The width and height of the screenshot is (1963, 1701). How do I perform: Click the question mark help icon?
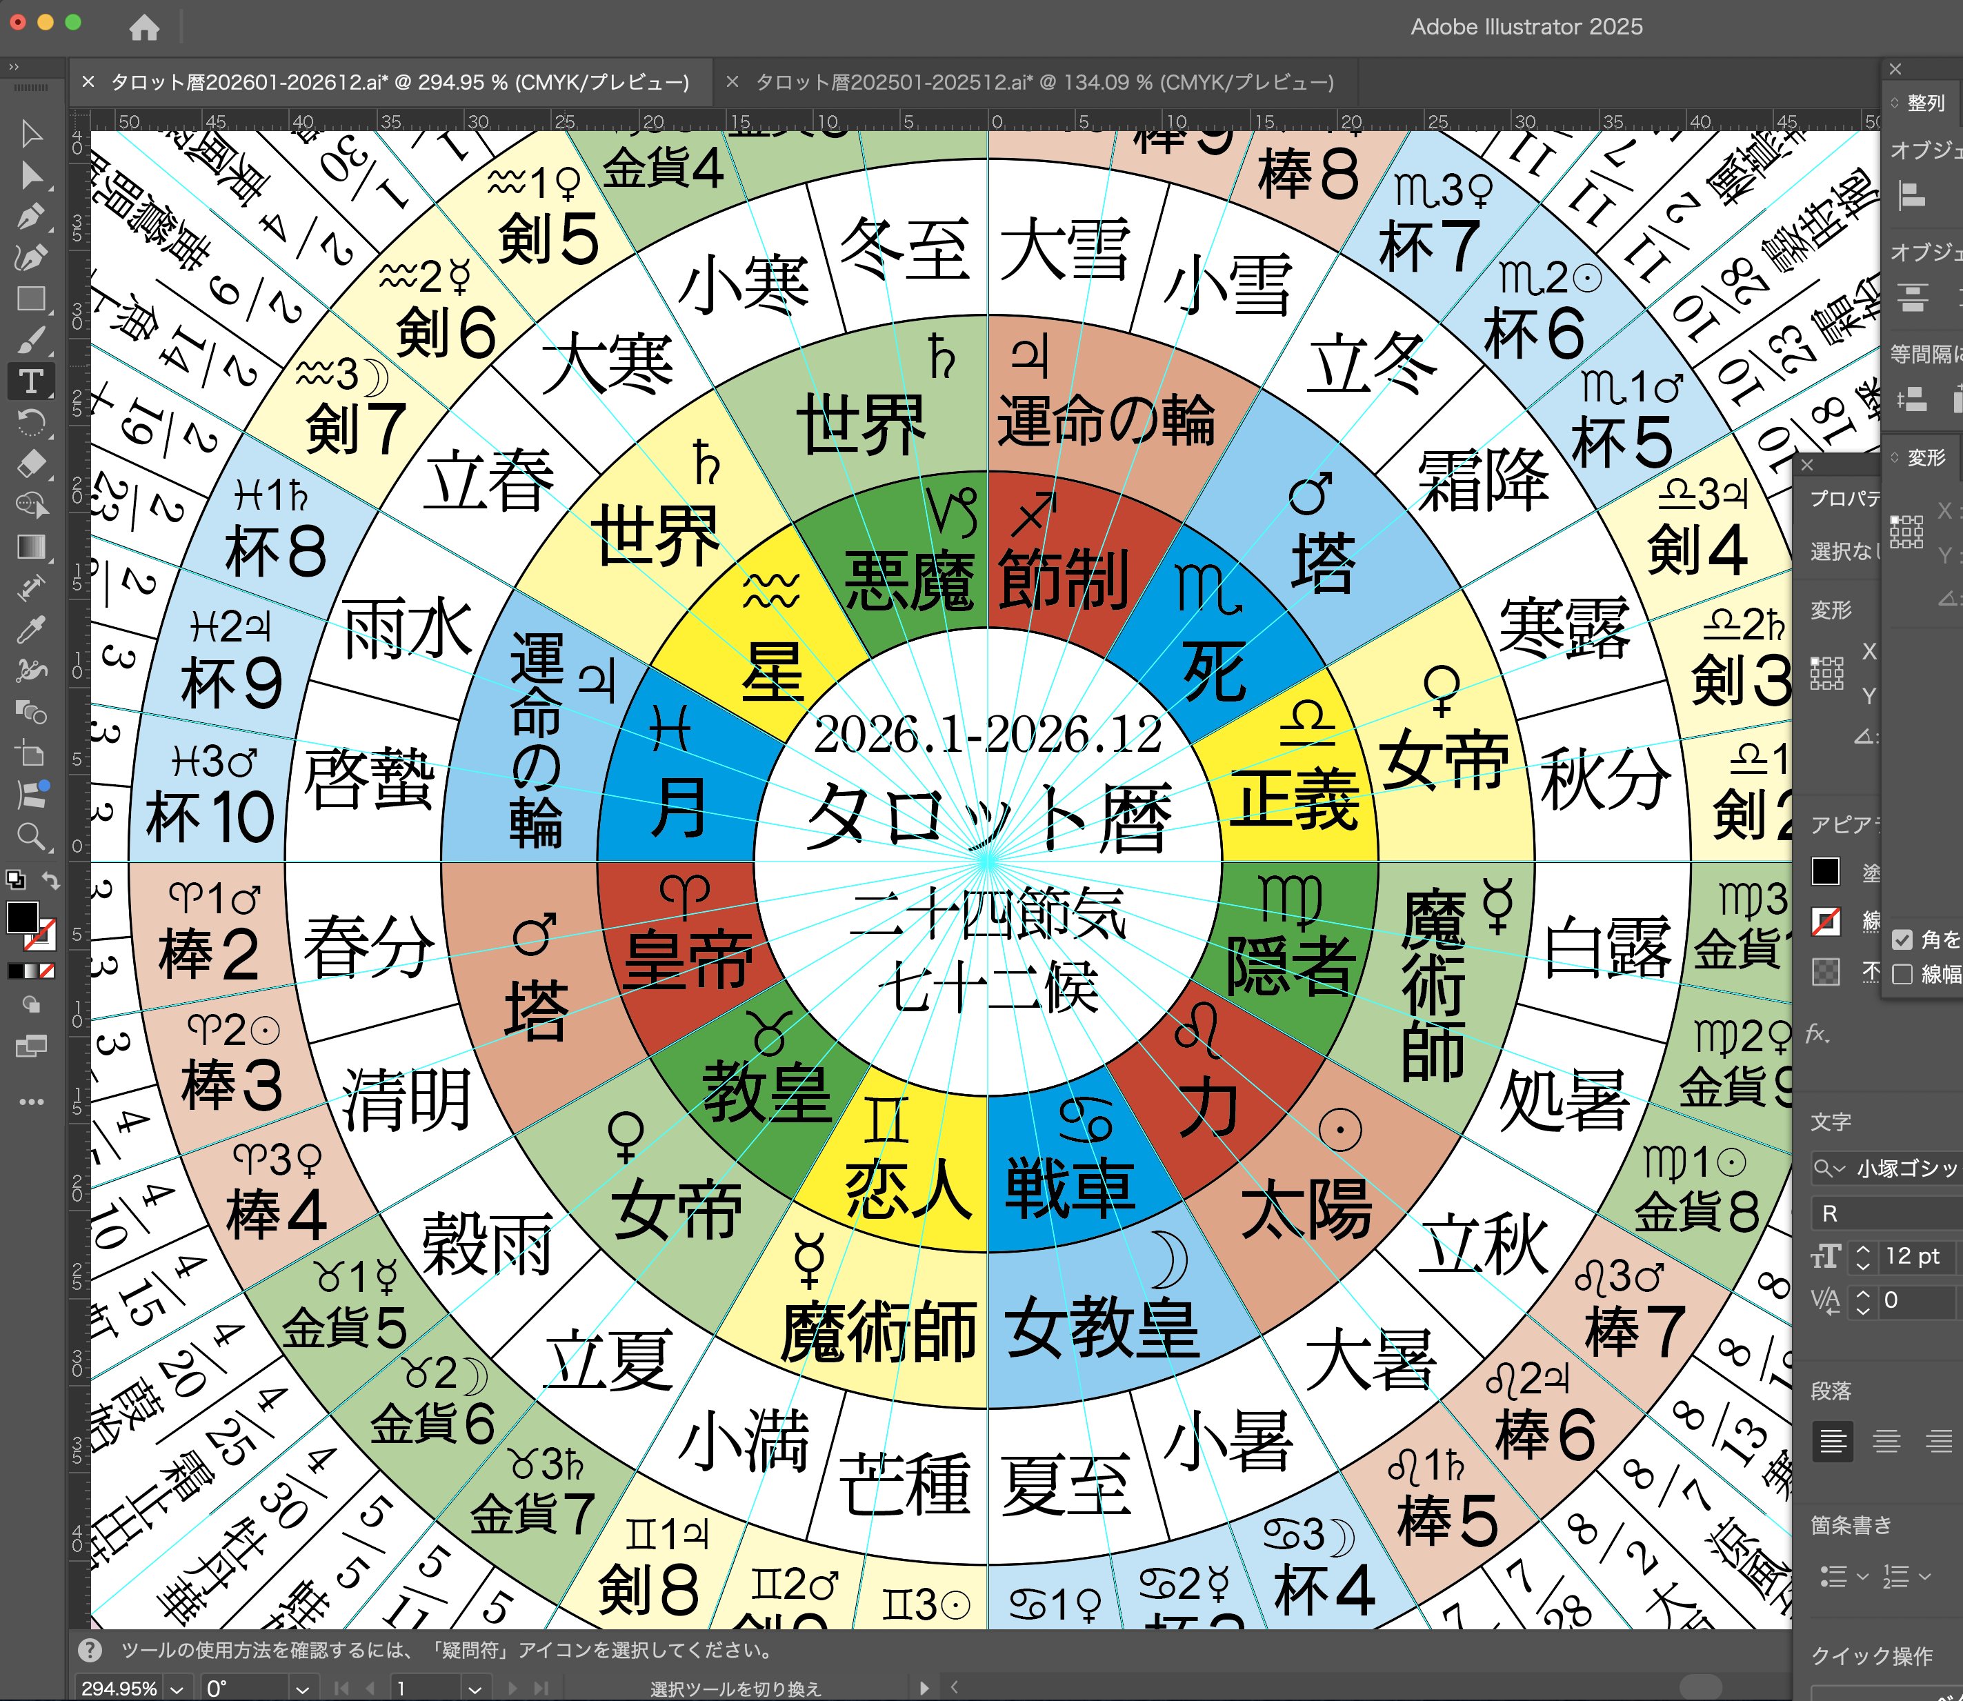coord(90,1650)
